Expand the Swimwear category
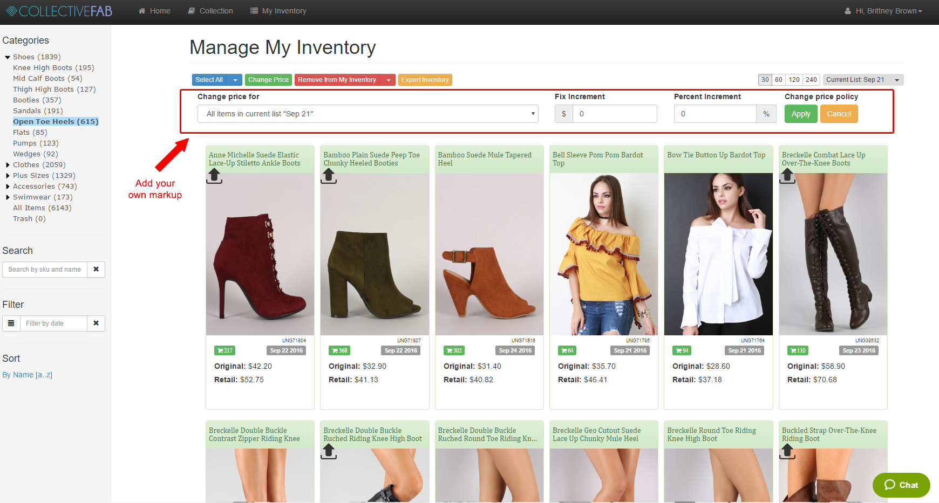939x503 pixels. (8, 197)
